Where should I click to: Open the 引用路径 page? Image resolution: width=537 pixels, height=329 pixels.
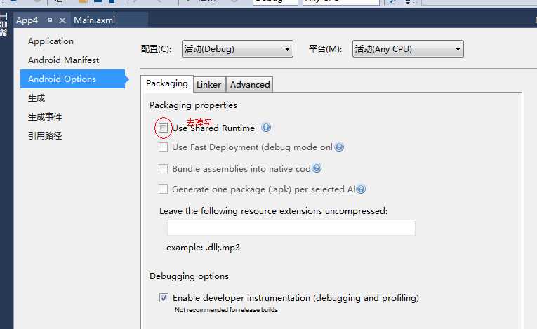coord(45,136)
